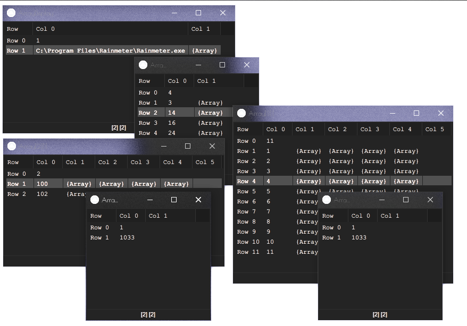Maximize the Array[1][1] window
Viewport: 467px width, 326px height.
416,113
